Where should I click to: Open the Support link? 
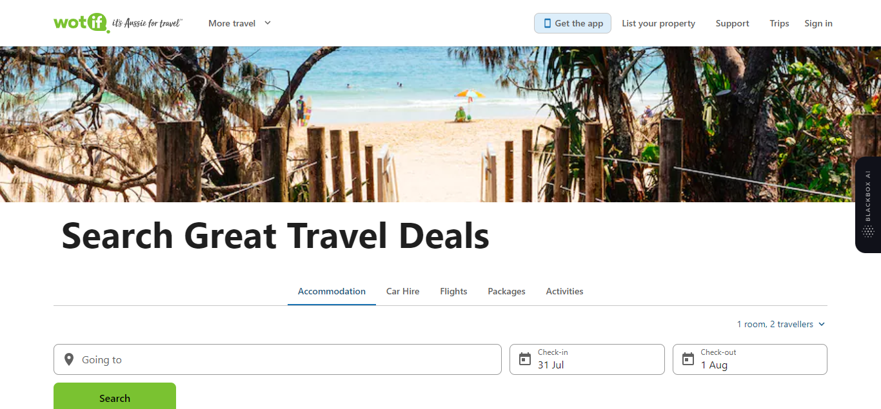(x=732, y=23)
